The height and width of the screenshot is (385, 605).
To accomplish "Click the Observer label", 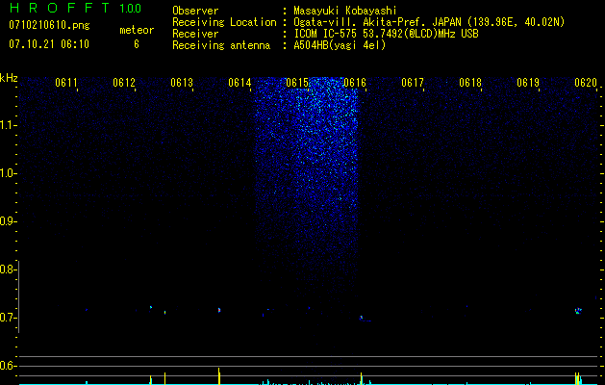I will click(x=195, y=11).
